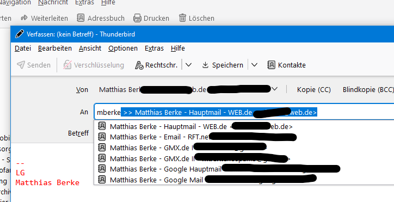Open the Bearbeiten menu
Image resolution: width=394 pixels, height=202 pixels.
[x=55, y=48]
